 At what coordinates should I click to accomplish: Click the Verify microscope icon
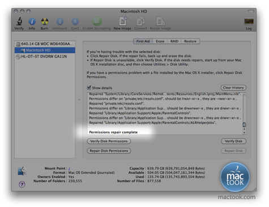pyautogui.click(x=19, y=21)
